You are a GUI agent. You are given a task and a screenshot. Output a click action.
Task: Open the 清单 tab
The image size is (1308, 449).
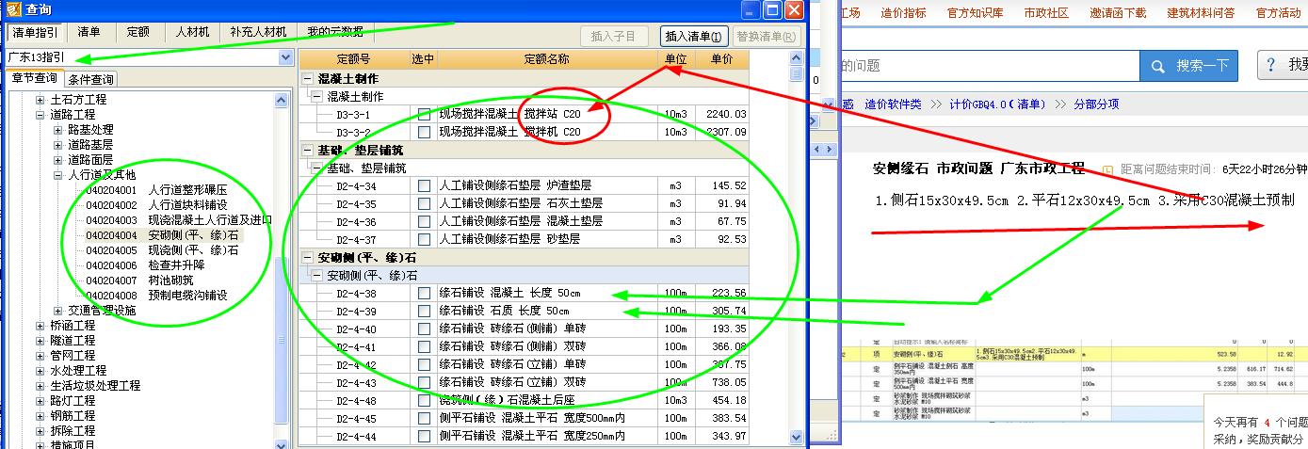(89, 32)
